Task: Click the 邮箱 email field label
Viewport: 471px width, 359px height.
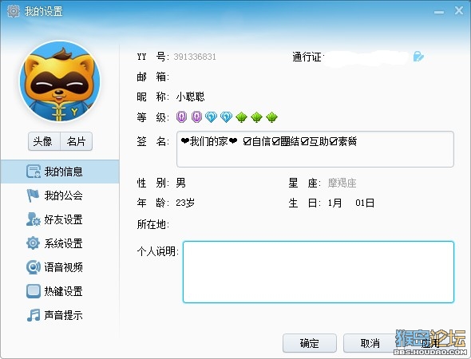Action: (x=152, y=77)
